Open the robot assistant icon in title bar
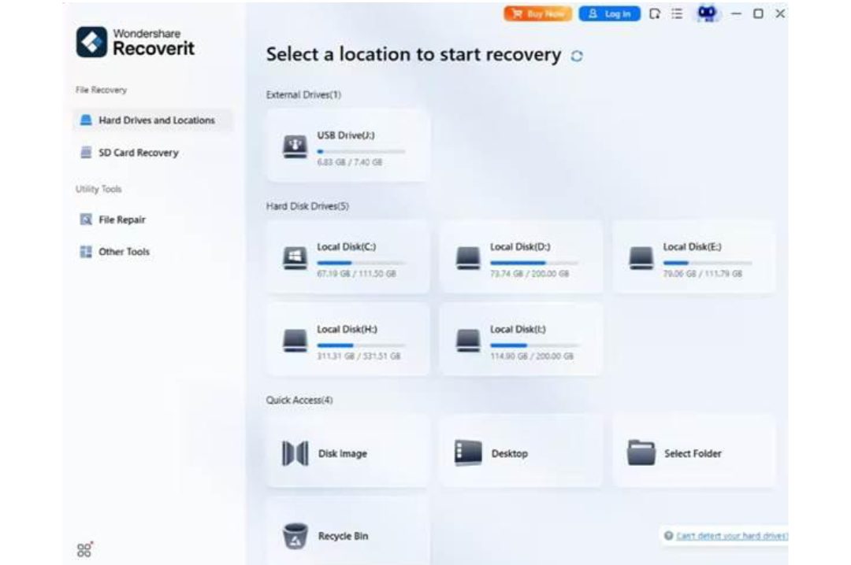The height and width of the screenshot is (565, 851). (x=708, y=14)
